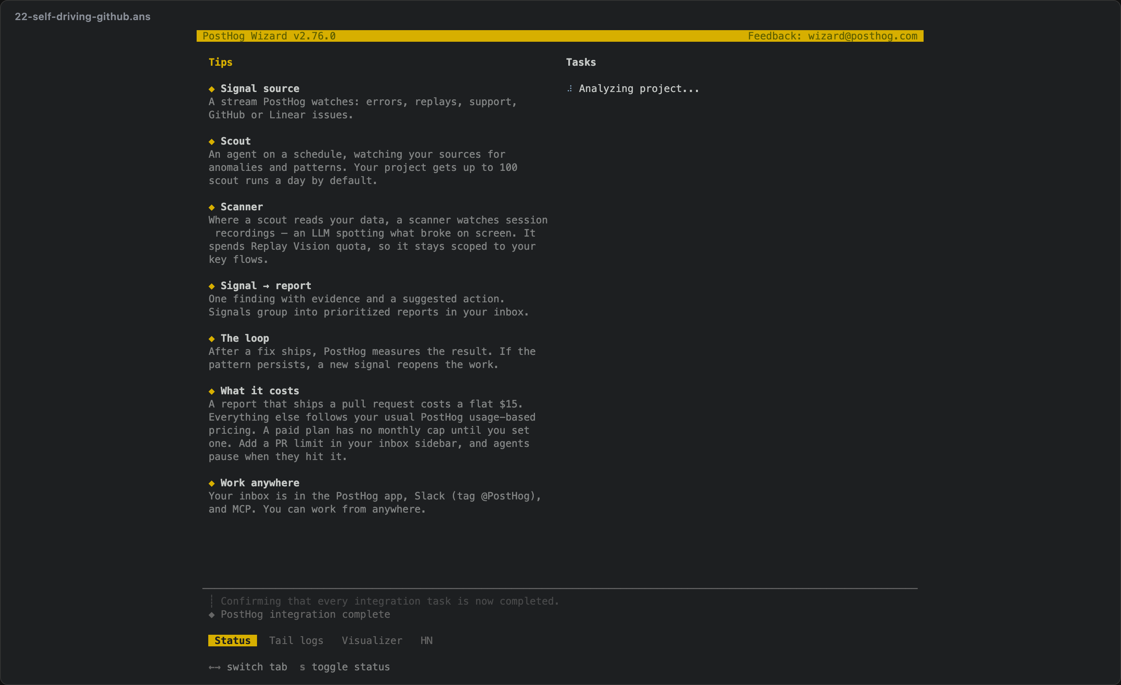Viewport: 1121px width, 685px height.
Task: Click the line Signals group into prioritized reports
Action: [369, 312]
